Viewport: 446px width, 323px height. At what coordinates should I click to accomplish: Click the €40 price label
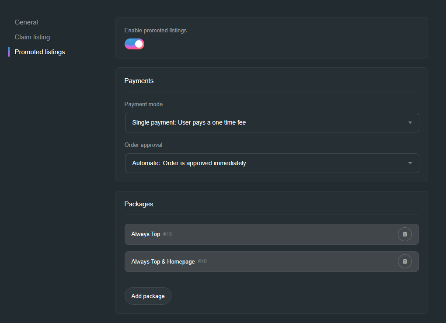pyautogui.click(x=202, y=261)
